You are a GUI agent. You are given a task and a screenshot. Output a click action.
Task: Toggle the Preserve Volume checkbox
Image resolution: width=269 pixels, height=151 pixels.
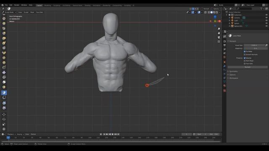point(245,58)
